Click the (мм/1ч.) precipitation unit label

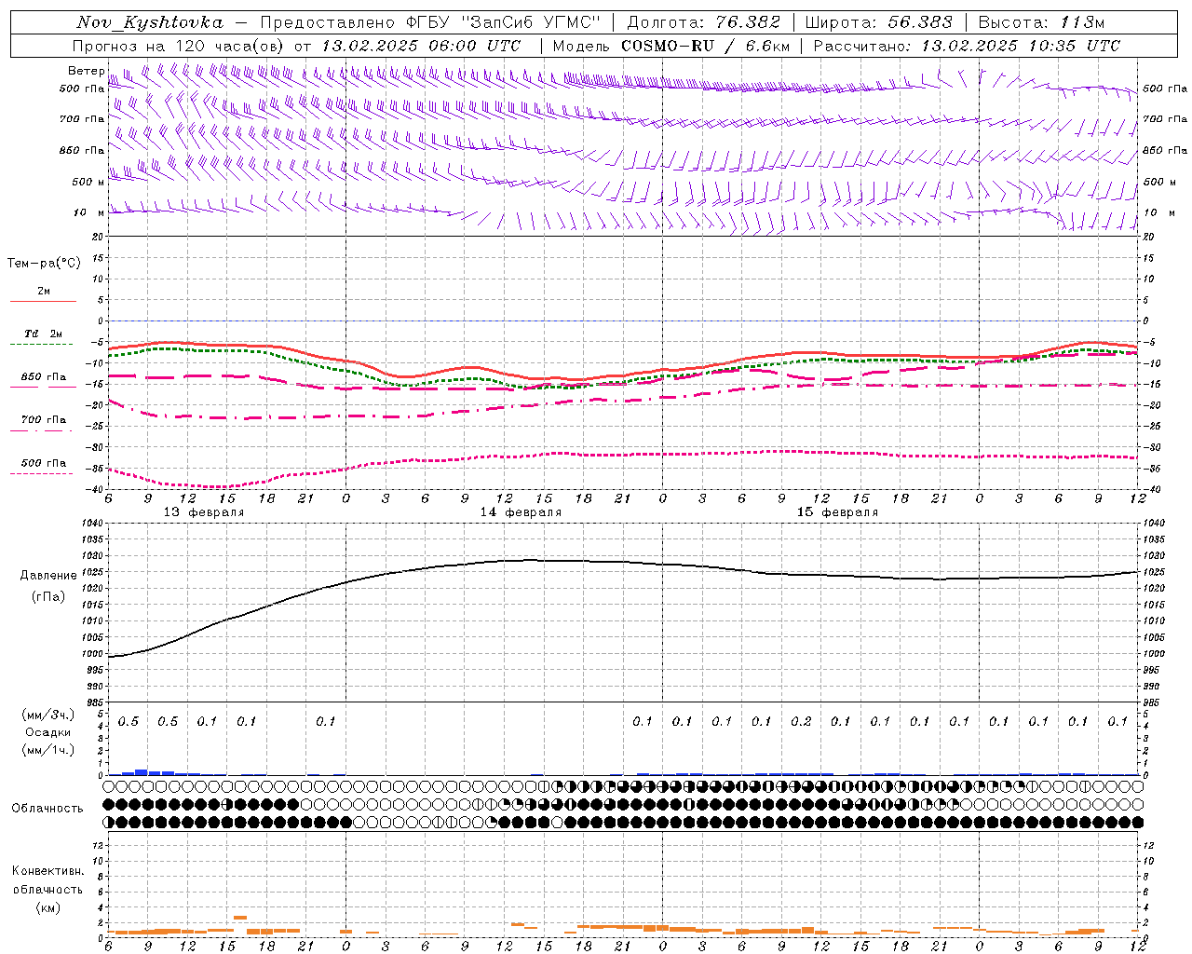[48, 750]
